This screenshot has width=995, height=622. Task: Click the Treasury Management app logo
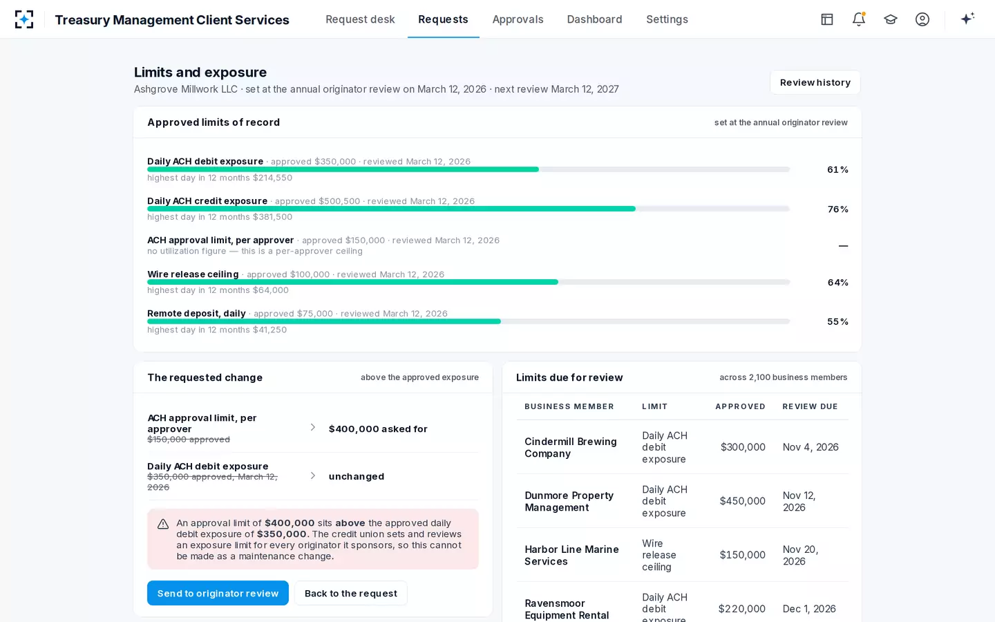24,19
